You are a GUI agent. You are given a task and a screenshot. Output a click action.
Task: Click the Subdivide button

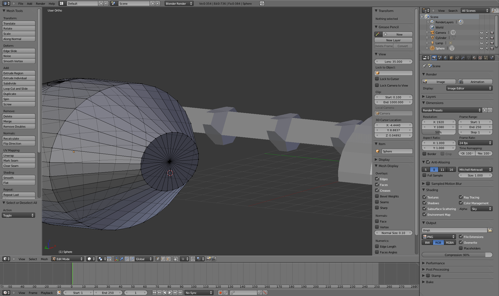click(18, 83)
